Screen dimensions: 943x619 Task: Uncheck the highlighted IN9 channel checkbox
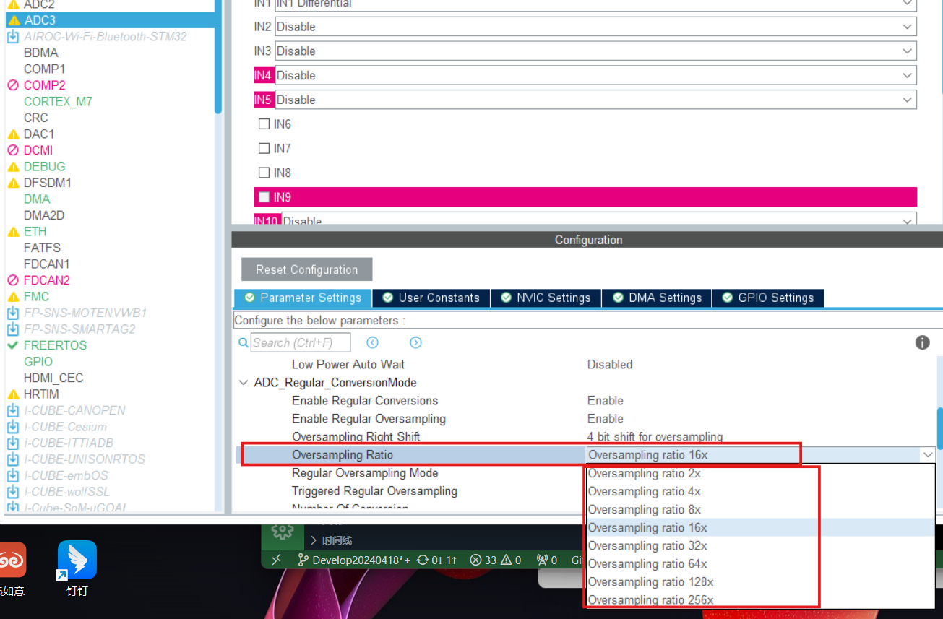tap(264, 196)
